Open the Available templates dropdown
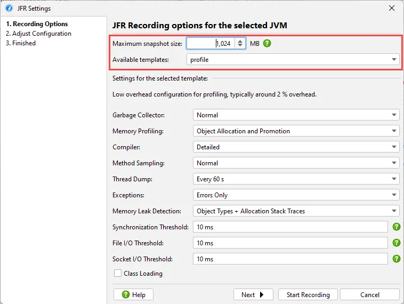This screenshot has height=304, width=404. [x=293, y=60]
